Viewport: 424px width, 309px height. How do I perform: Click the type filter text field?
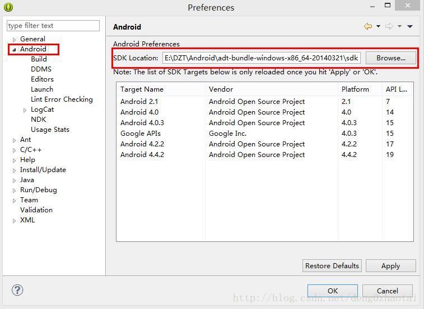(53, 26)
